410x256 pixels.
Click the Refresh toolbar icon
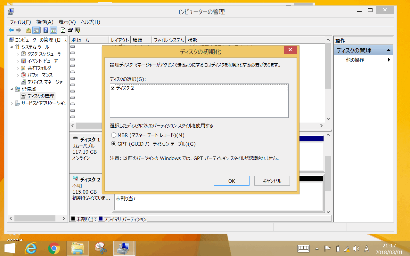pos(63,30)
